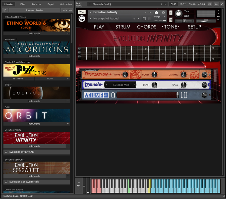Select next tremolo preset arrow

[134, 85]
